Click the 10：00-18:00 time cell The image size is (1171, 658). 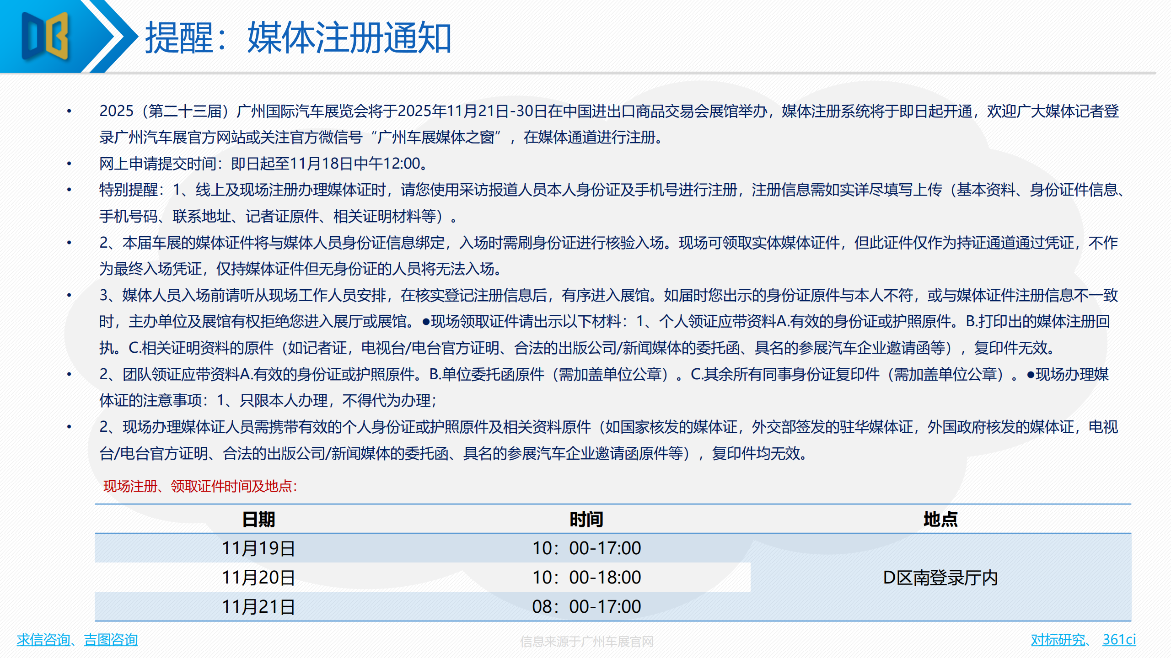587,578
